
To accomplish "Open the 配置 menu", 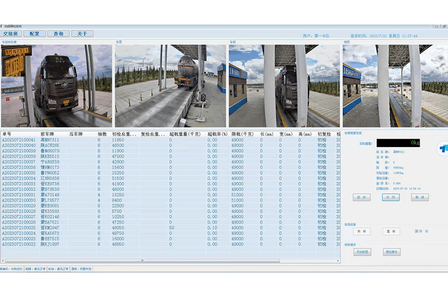I will (35, 34).
